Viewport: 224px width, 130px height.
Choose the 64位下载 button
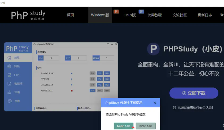pyautogui.click(x=124, y=126)
